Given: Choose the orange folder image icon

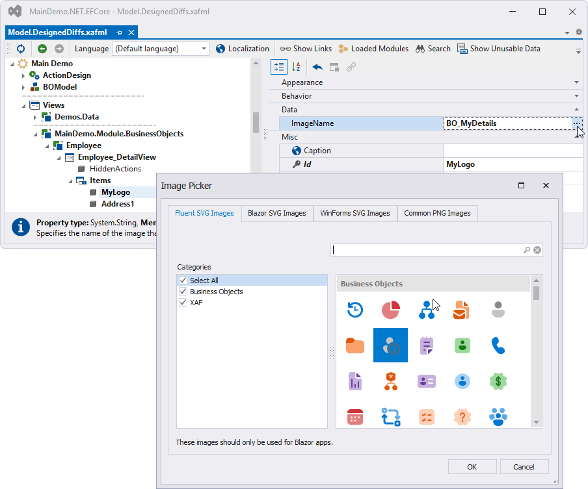Looking at the screenshot, I should coord(354,345).
